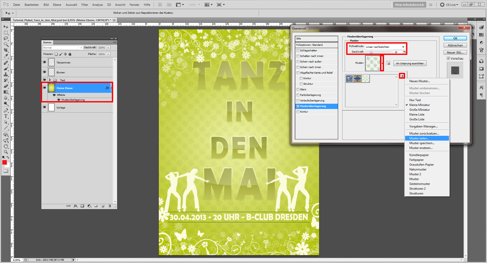Screen dimensions: 487x263
Task: Select the Lasso tool
Action: pos(6,38)
